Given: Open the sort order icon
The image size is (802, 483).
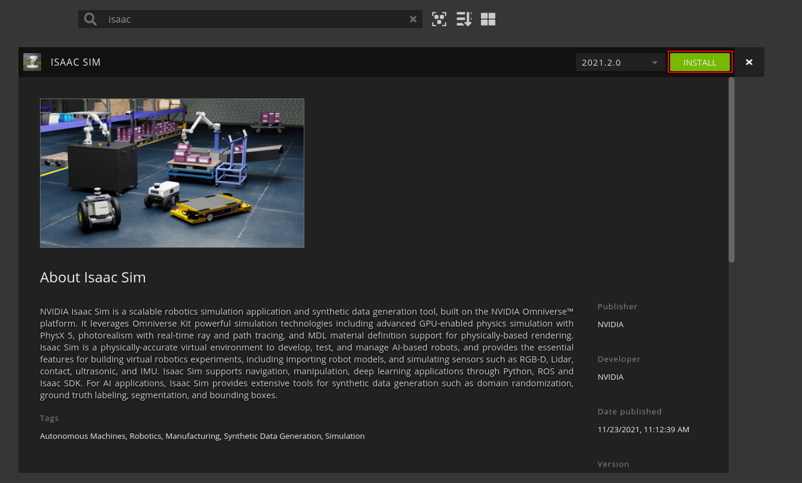Looking at the screenshot, I should click(x=464, y=19).
